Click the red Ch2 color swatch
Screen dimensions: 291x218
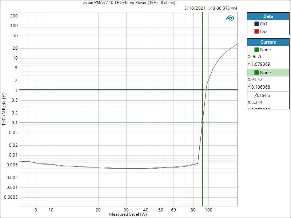pos(257,31)
